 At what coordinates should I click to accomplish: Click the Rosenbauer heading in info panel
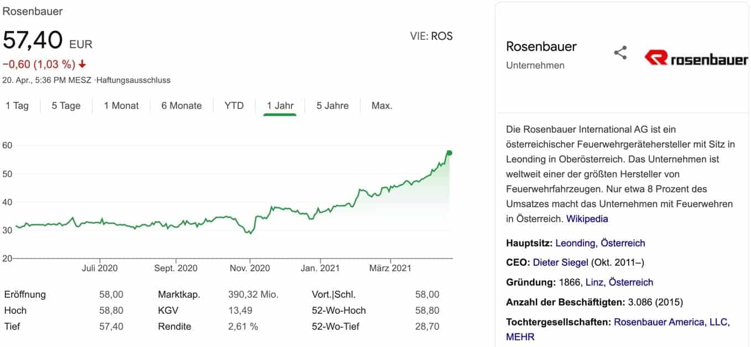[541, 46]
